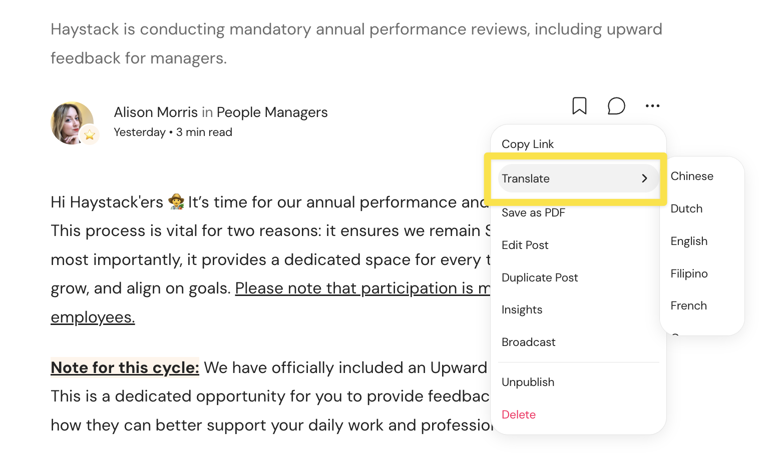
Task: Select Edit Post menu entry
Action: [525, 245]
